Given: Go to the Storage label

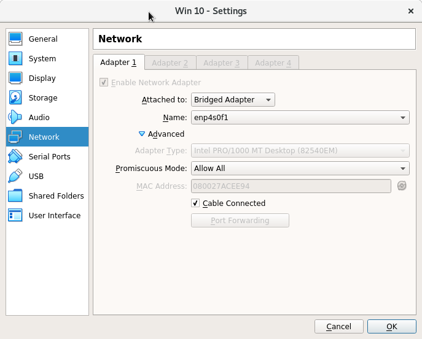Looking at the screenshot, I should (43, 98).
